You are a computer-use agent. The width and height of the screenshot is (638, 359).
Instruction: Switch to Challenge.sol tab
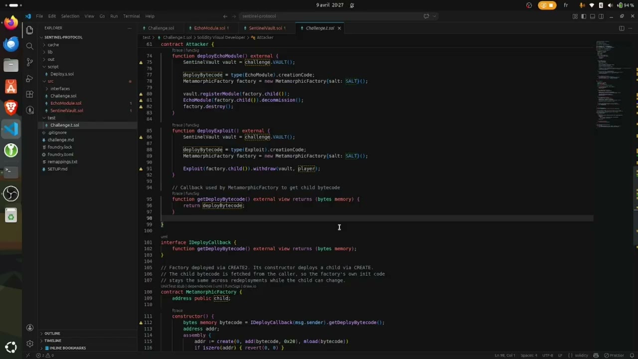point(161,28)
